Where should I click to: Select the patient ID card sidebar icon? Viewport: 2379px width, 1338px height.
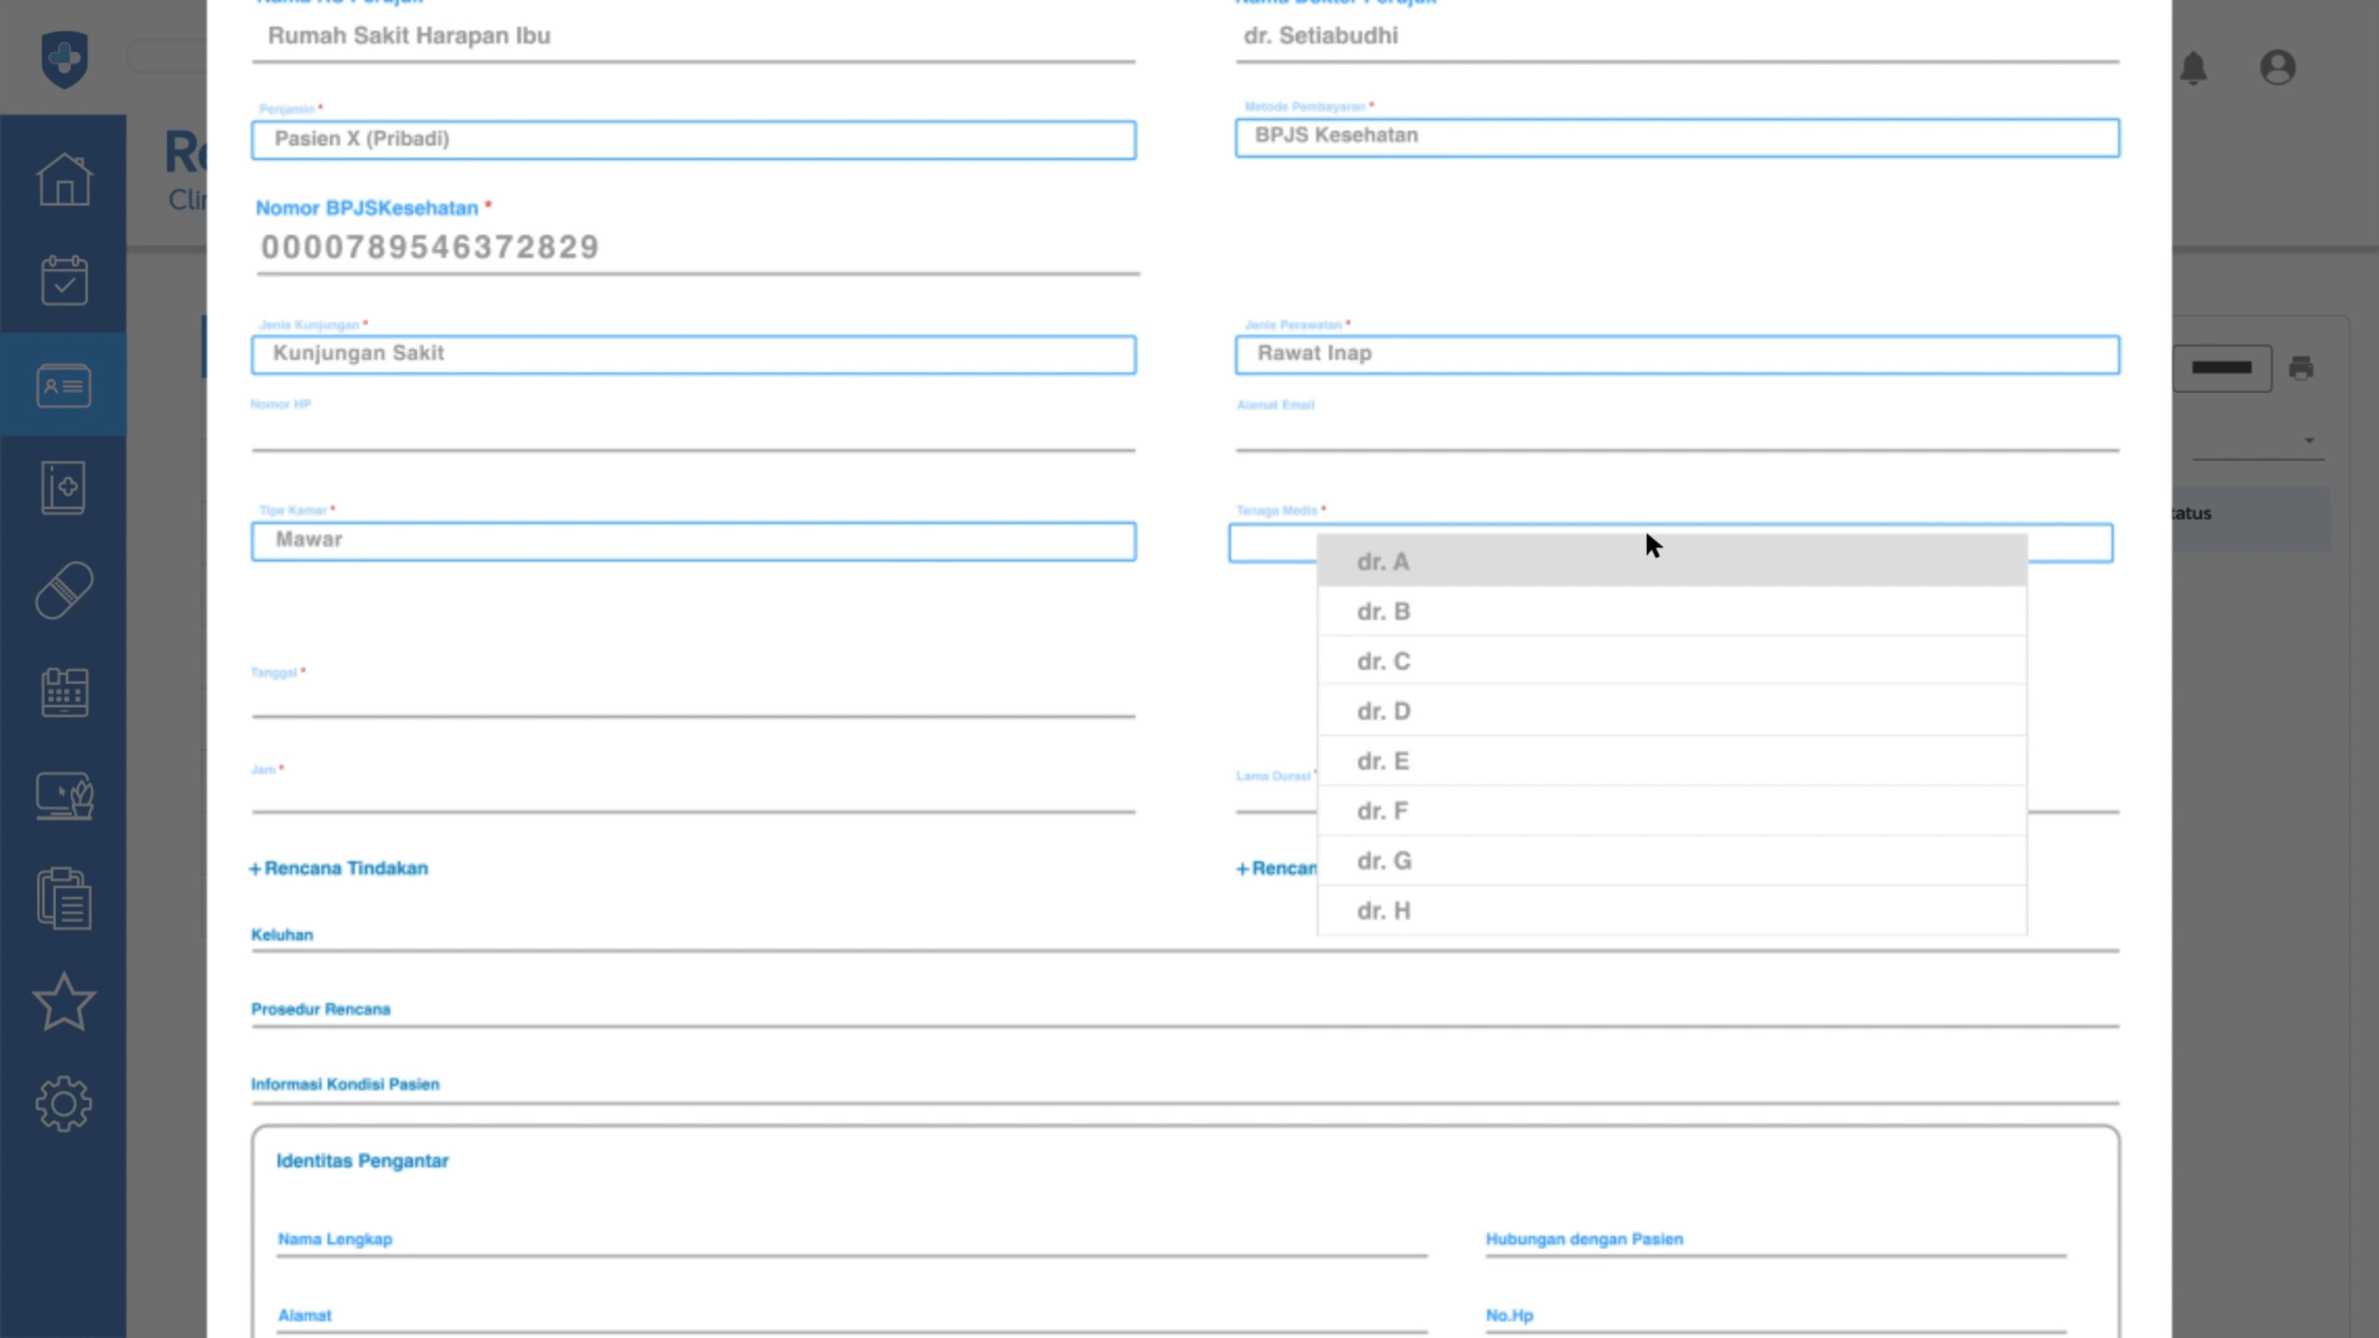63,385
